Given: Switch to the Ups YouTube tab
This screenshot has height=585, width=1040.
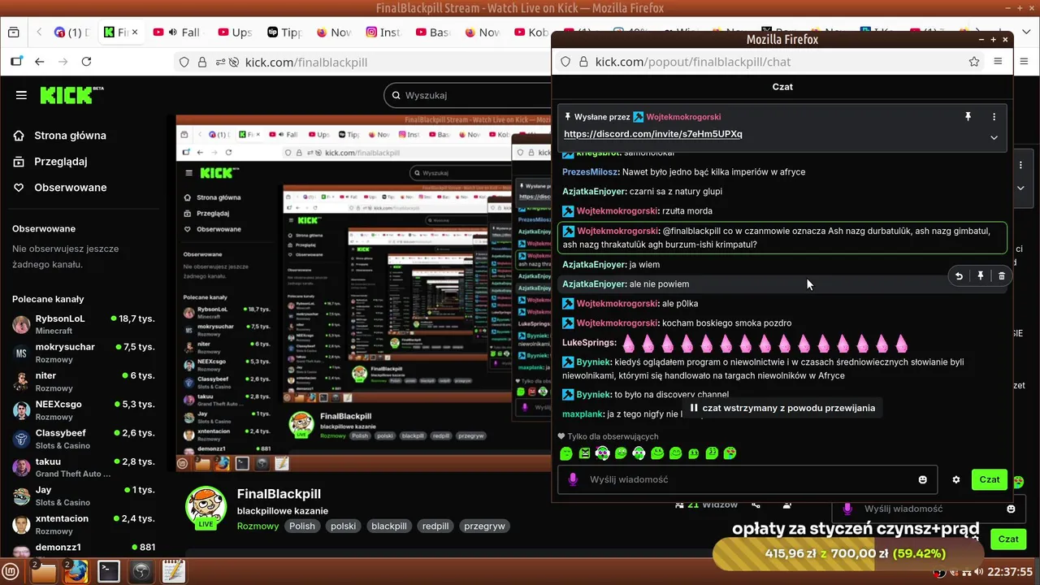Looking at the screenshot, I should click(x=235, y=32).
